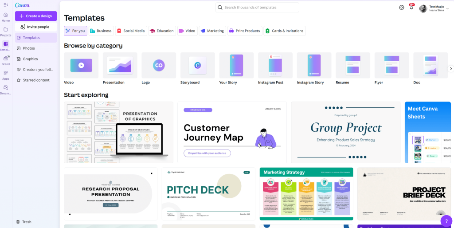Select the Cards & Invitations tab

284,31
